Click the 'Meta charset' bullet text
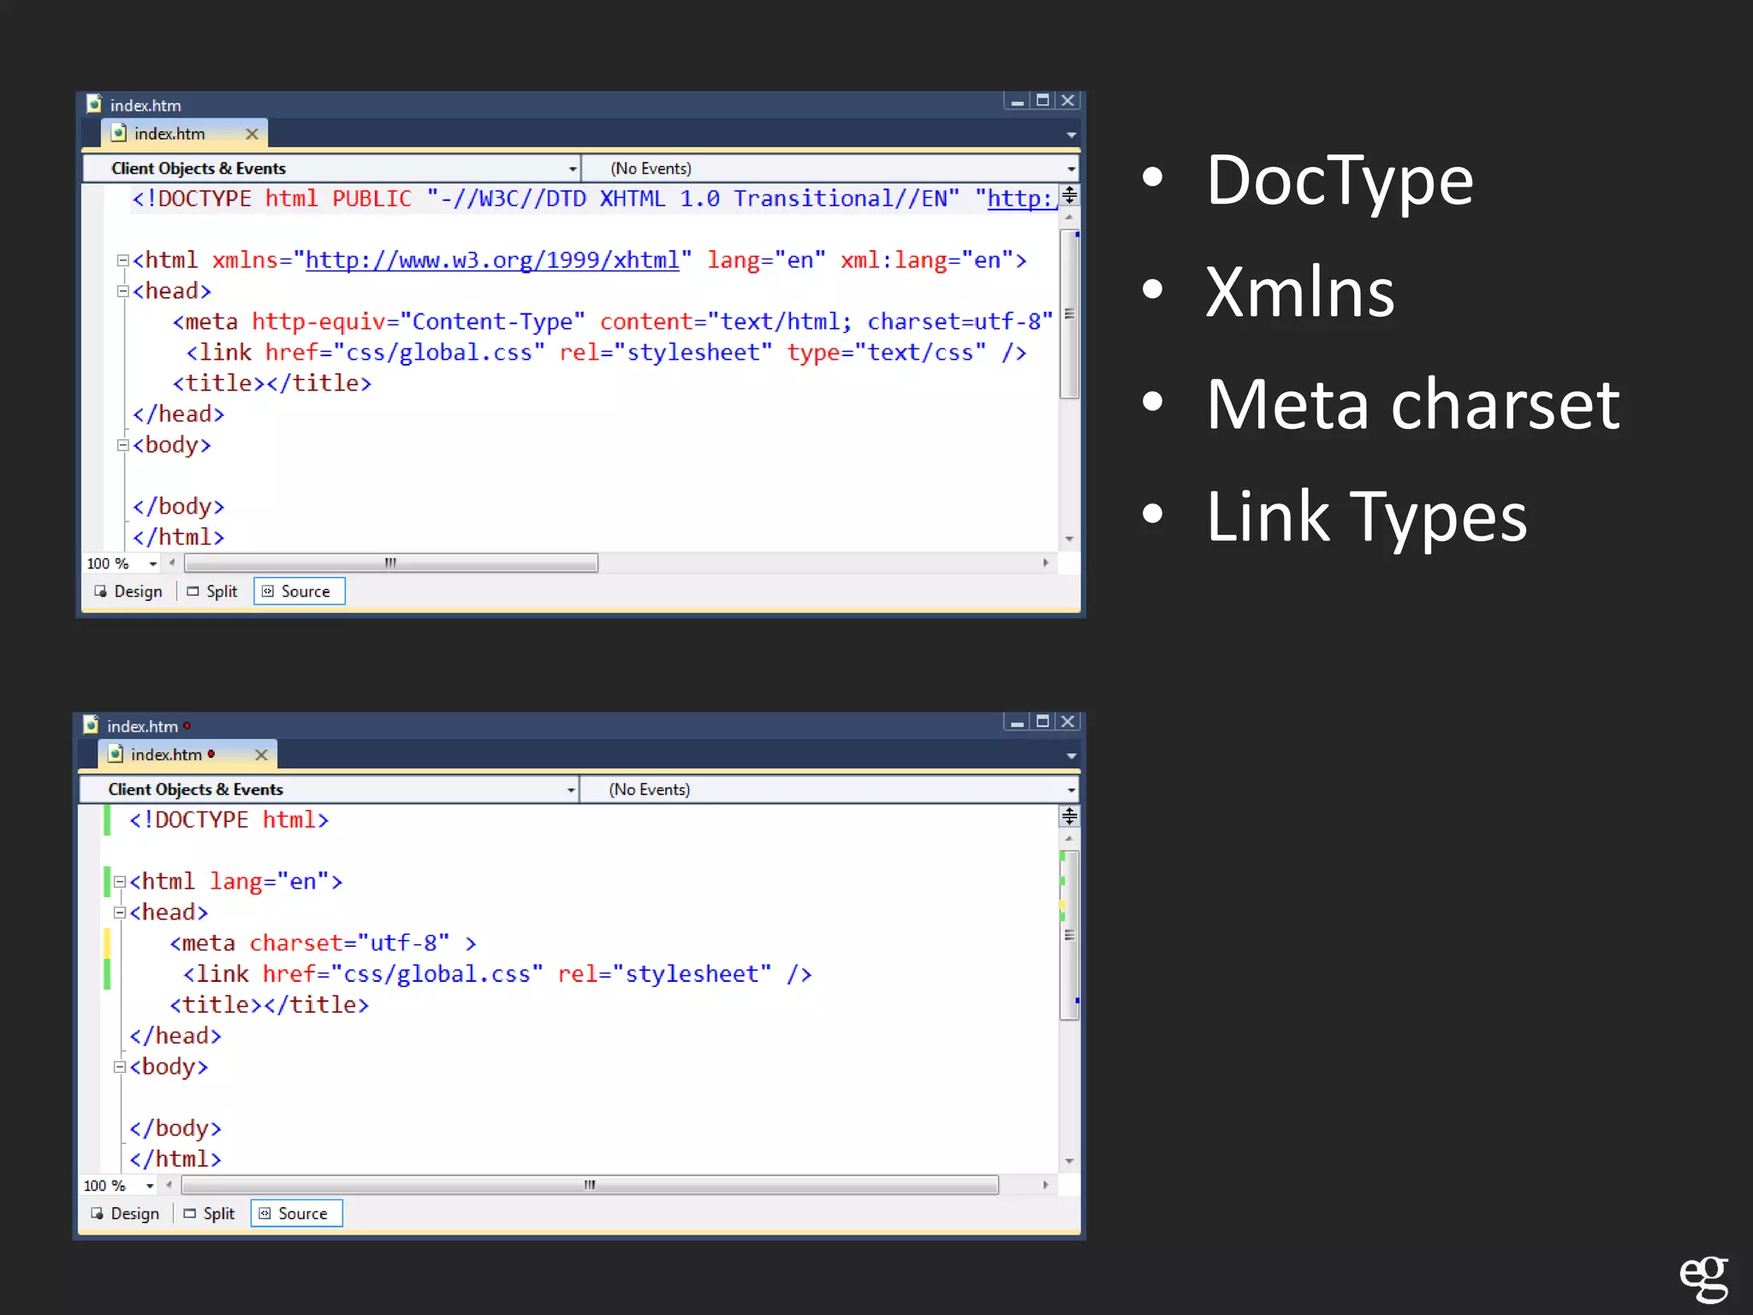Viewport: 1753px width, 1315px height. tap(1413, 404)
